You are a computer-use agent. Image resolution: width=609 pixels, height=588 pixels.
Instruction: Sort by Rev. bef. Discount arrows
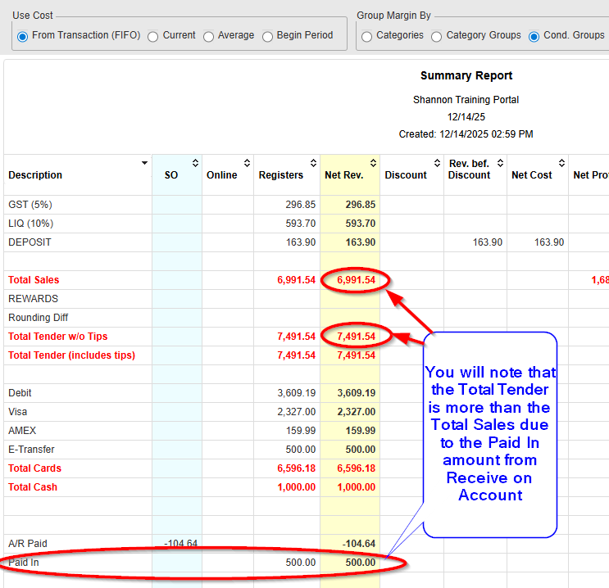[x=500, y=163]
